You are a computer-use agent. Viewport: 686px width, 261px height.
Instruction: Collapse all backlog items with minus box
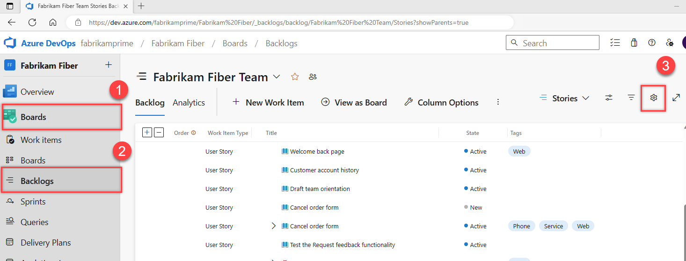(x=159, y=133)
